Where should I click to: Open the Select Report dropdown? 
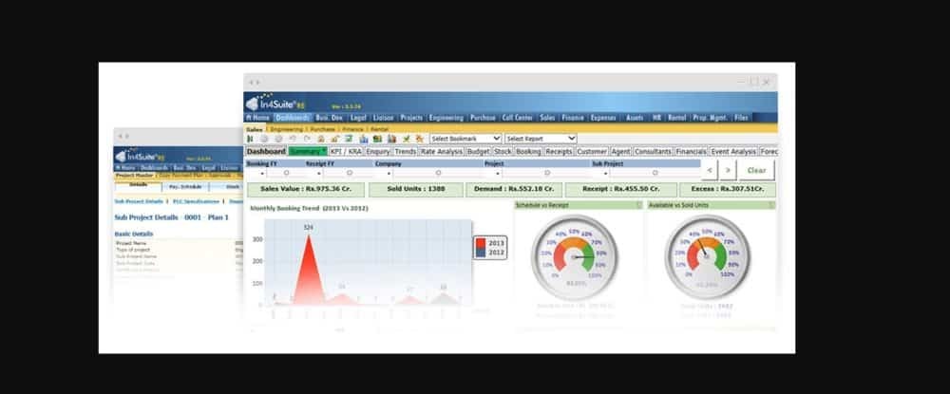[x=541, y=139]
